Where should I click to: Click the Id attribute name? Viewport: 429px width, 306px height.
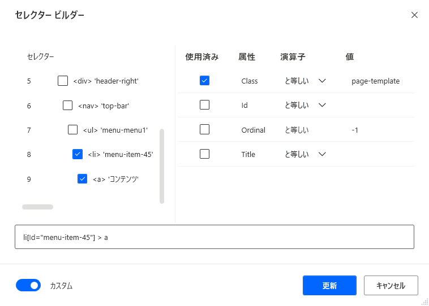(244, 106)
